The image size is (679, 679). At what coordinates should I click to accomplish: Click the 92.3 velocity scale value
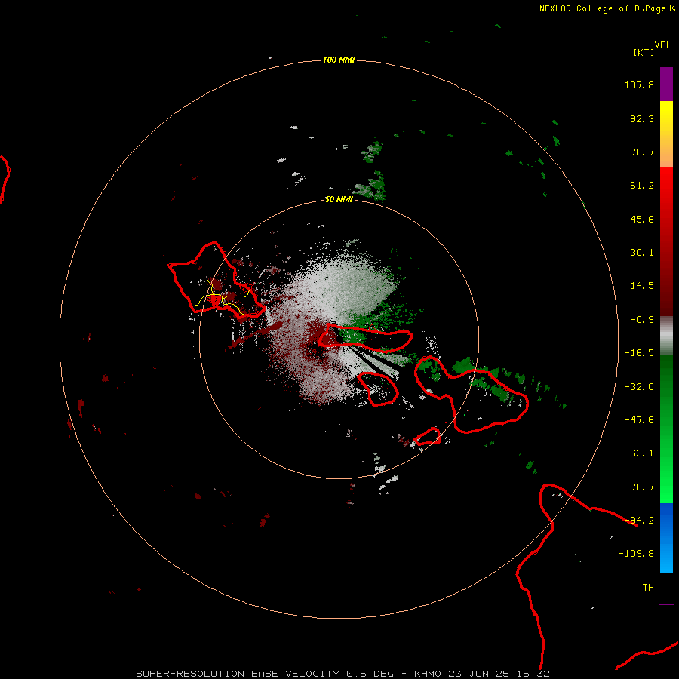642,118
